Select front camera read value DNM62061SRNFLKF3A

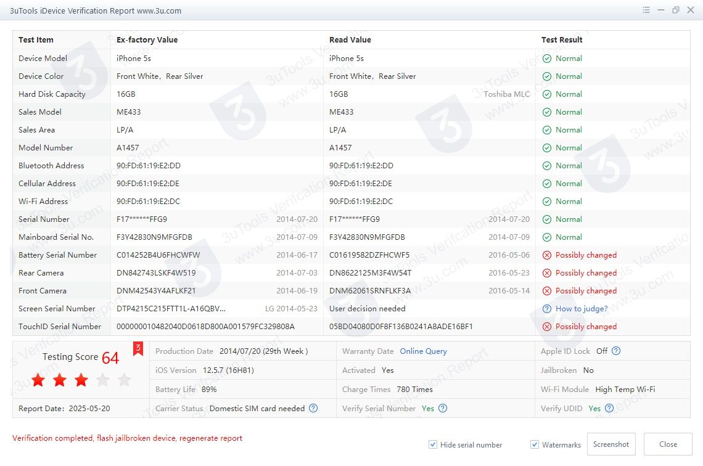370,291
